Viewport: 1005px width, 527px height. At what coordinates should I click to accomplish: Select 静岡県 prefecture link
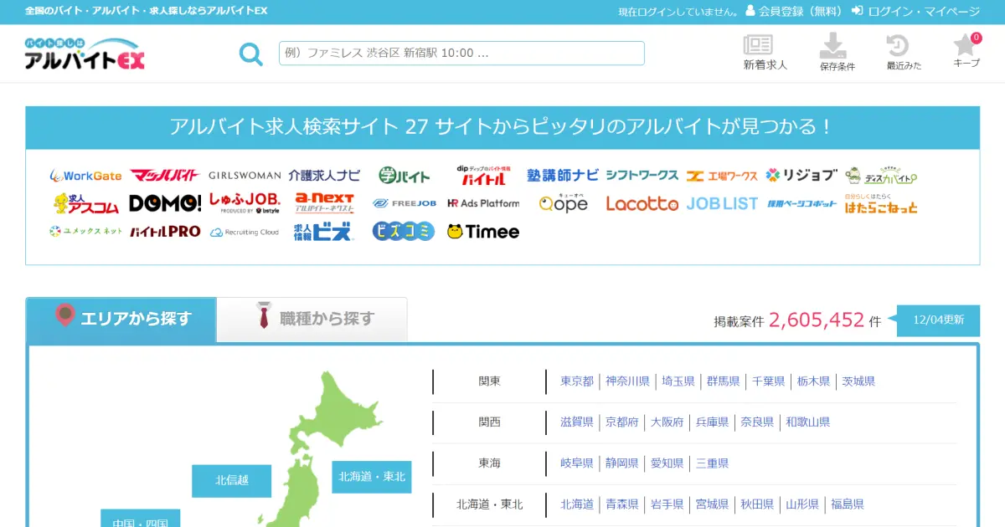coord(622,463)
